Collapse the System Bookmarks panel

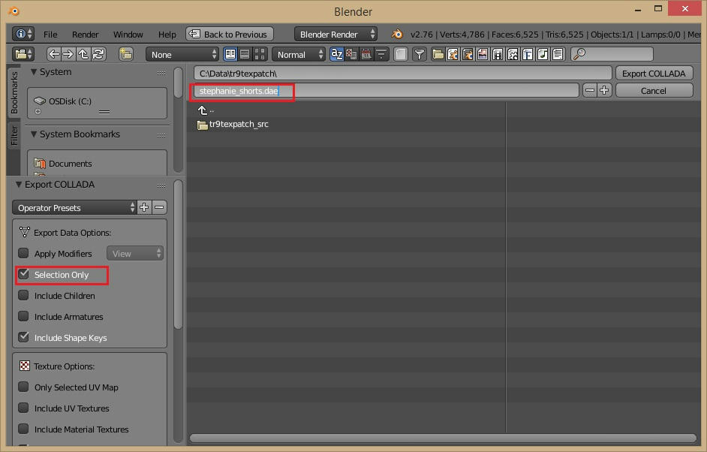coord(33,134)
